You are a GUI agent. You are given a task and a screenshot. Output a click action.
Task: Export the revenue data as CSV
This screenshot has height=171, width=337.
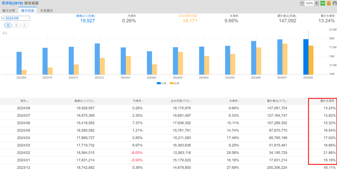tap(323, 3)
